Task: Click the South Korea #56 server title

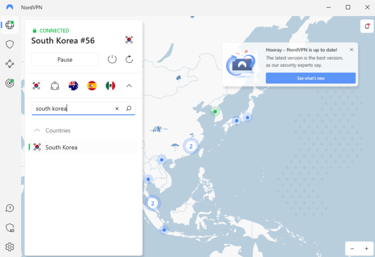Action: pyautogui.click(x=63, y=41)
